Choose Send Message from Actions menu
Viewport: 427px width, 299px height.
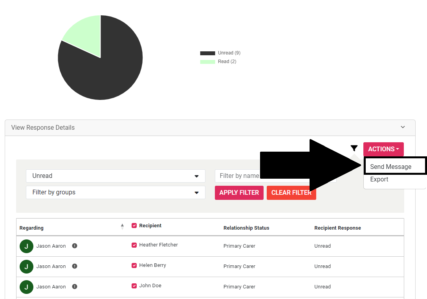click(x=390, y=167)
